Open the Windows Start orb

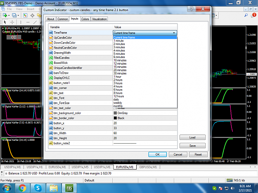coord(7,188)
